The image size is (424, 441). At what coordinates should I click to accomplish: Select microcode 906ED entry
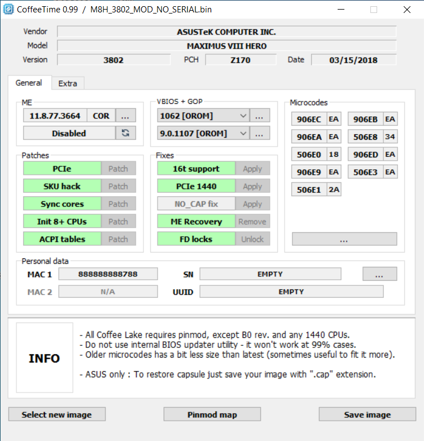[x=365, y=154]
